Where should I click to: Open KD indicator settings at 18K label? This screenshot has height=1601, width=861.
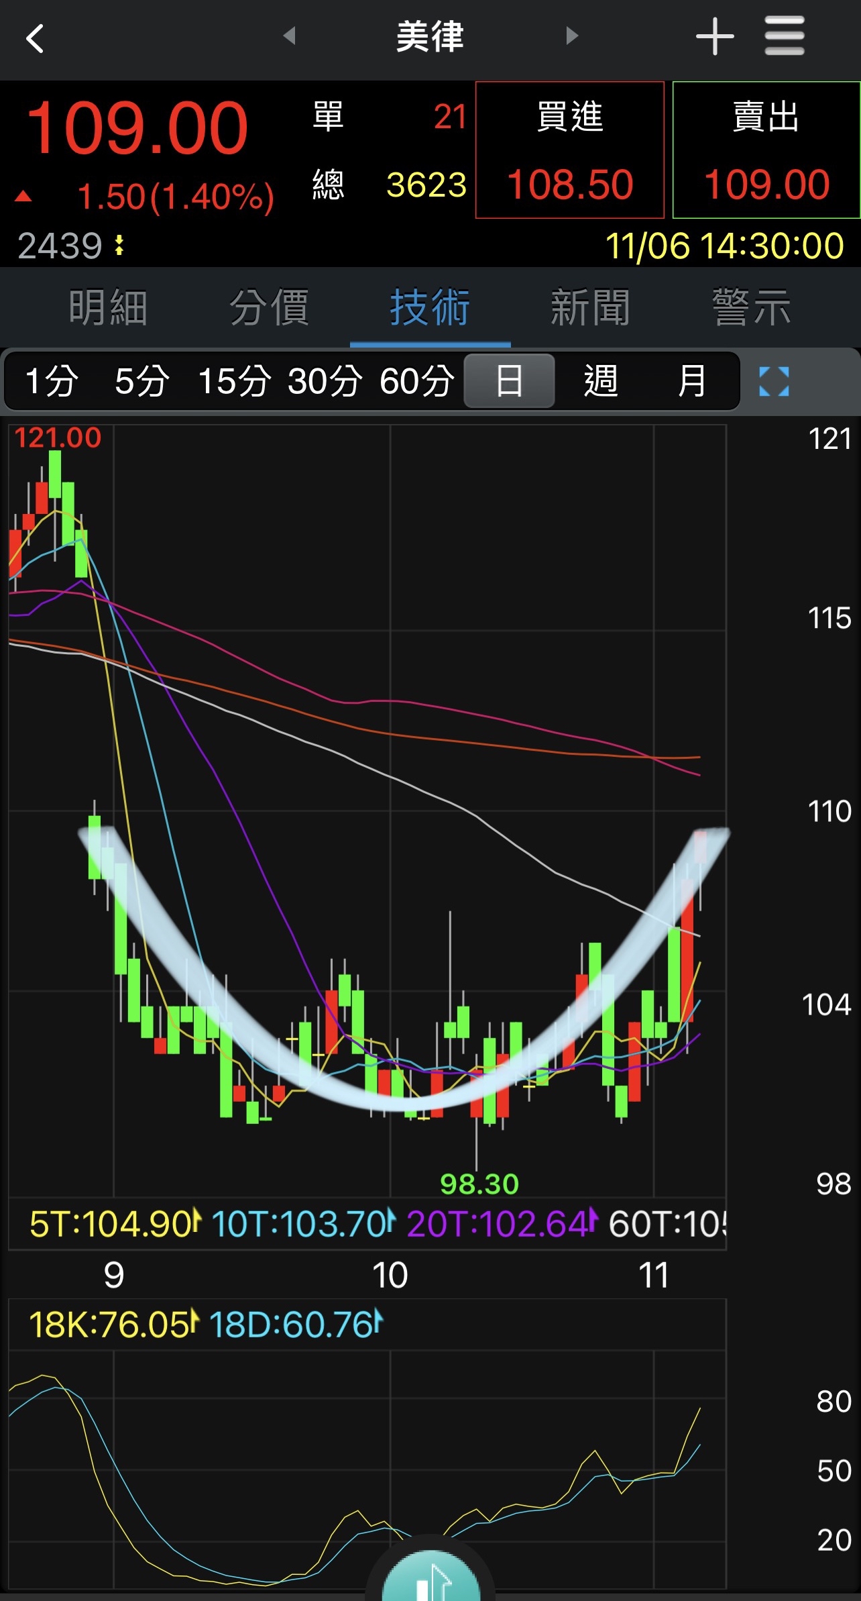point(111,1325)
